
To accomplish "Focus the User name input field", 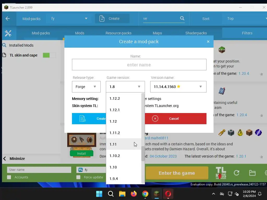I will pyautogui.click(x=39, y=170).
